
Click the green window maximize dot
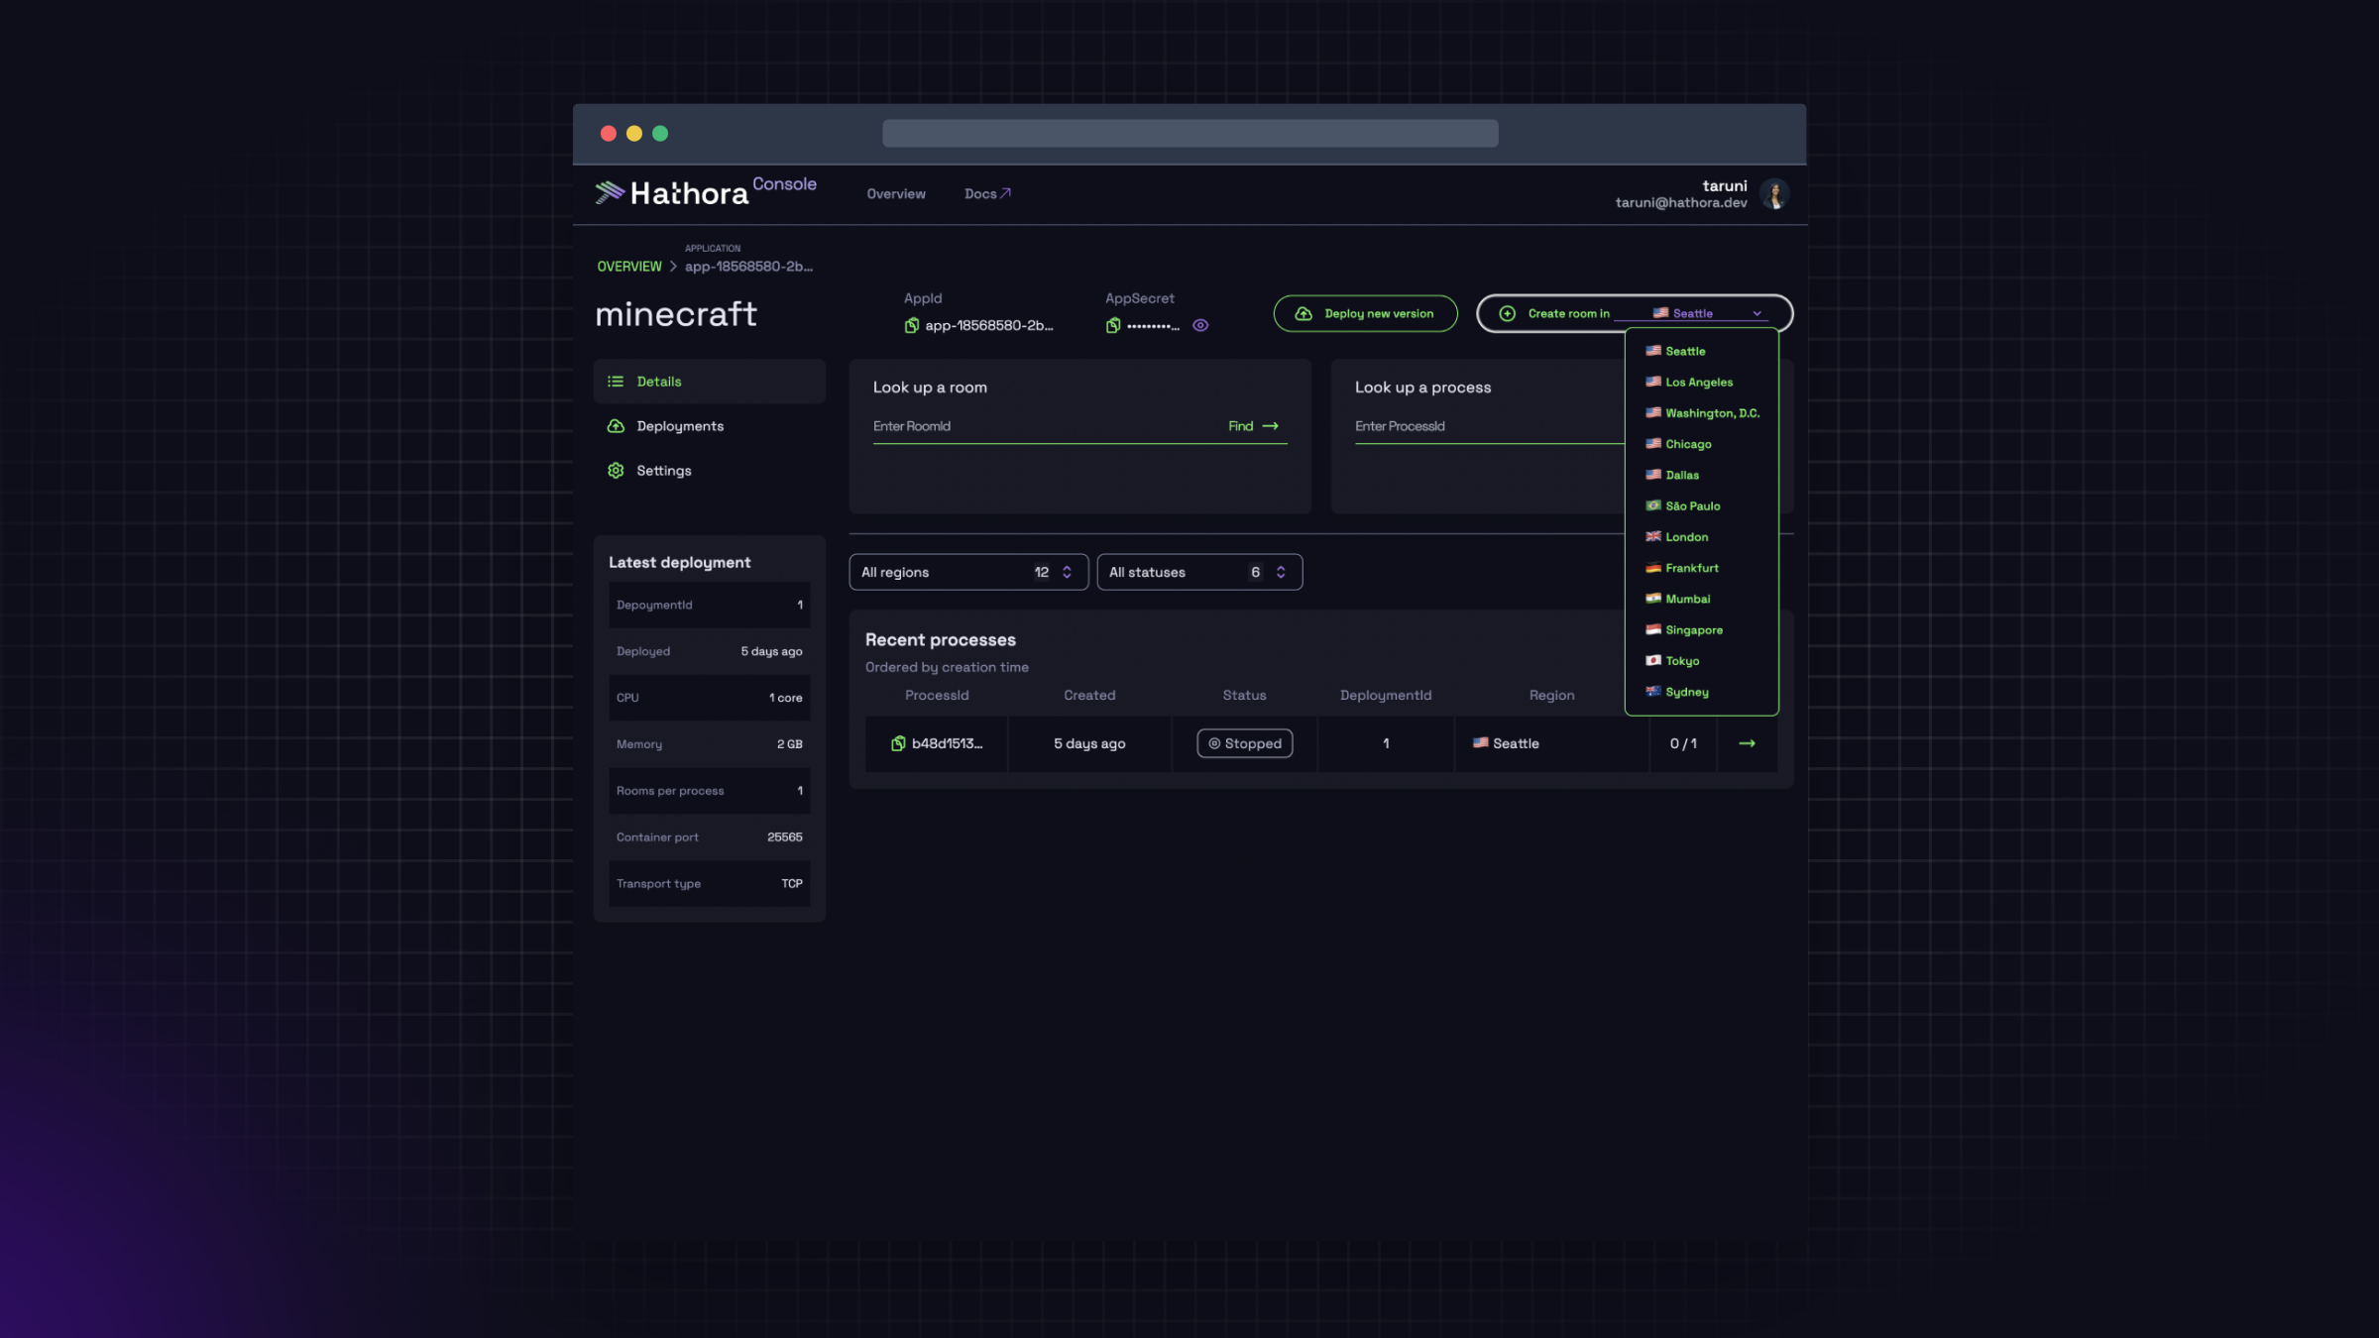click(660, 134)
